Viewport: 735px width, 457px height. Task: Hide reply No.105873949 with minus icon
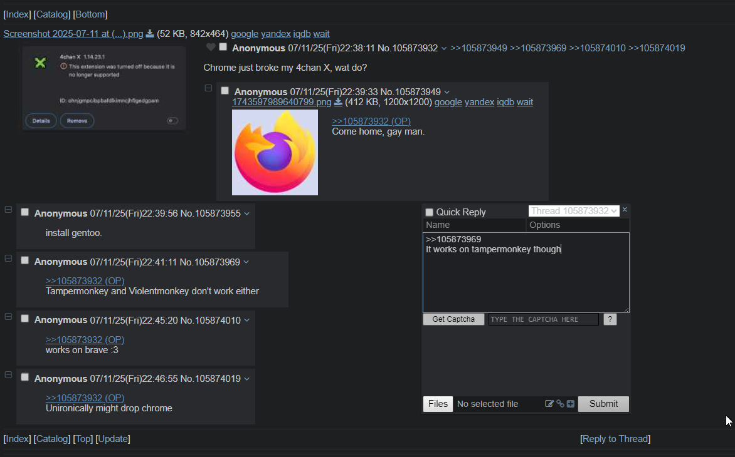tap(209, 88)
